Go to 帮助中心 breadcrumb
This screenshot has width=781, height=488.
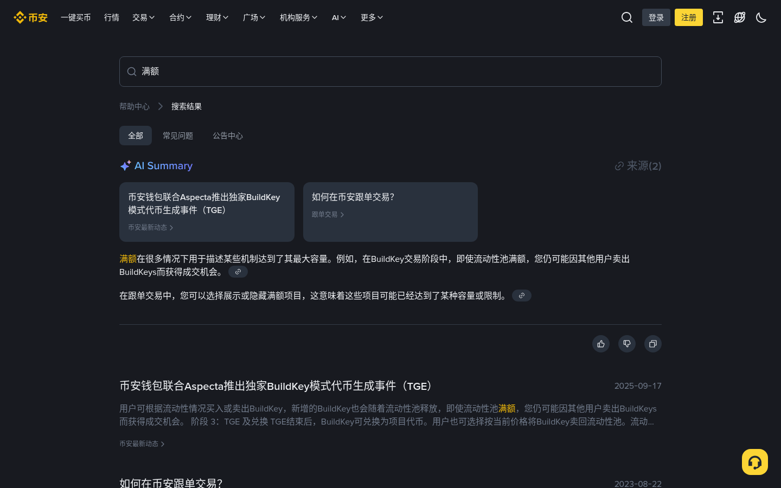coord(135,106)
